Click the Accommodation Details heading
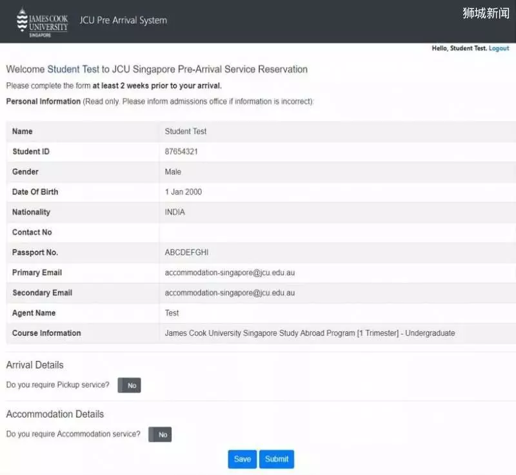Screen dimensions: 516x475 (x=55, y=414)
